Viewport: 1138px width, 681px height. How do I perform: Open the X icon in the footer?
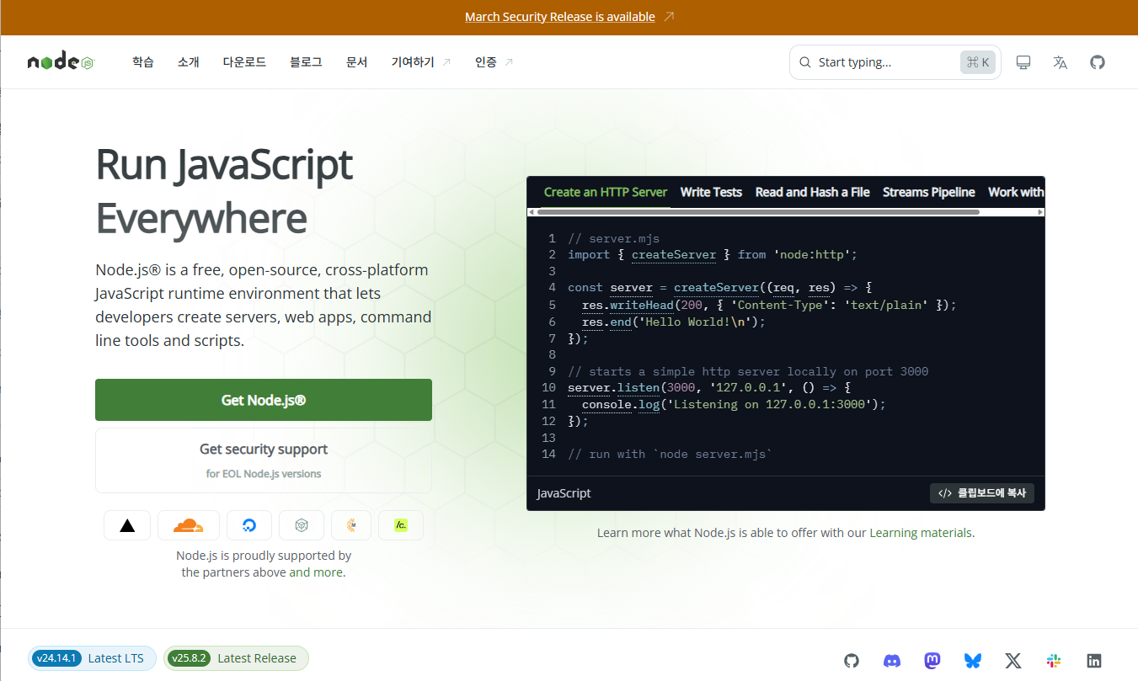pos(1012,661)
